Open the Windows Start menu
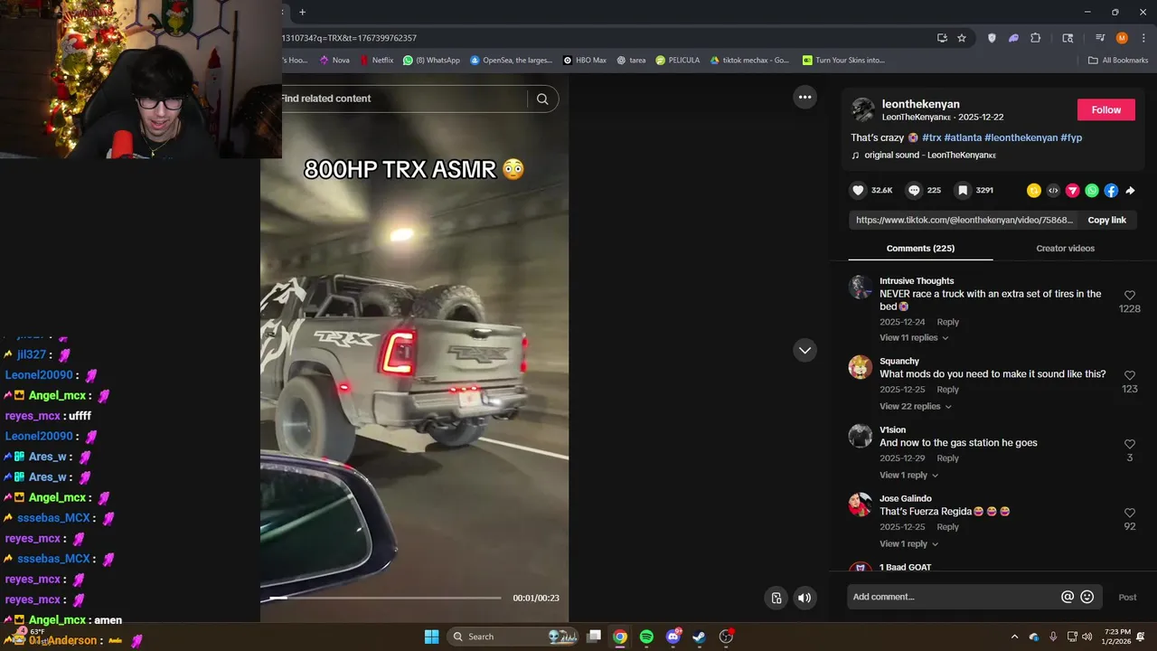 (x=431, y=637)
